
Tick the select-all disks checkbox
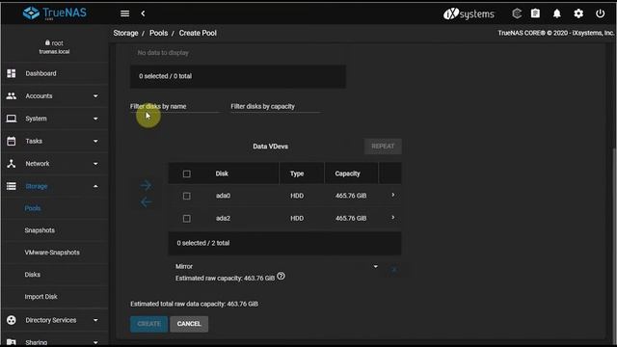click(186, 173)
